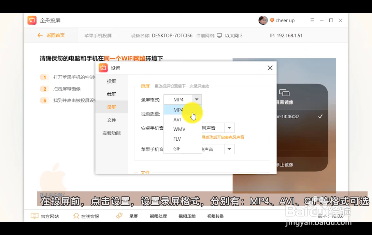Close the 设置 dialog
This screenshot has height=235, width=372.
[x=270, y=68]
